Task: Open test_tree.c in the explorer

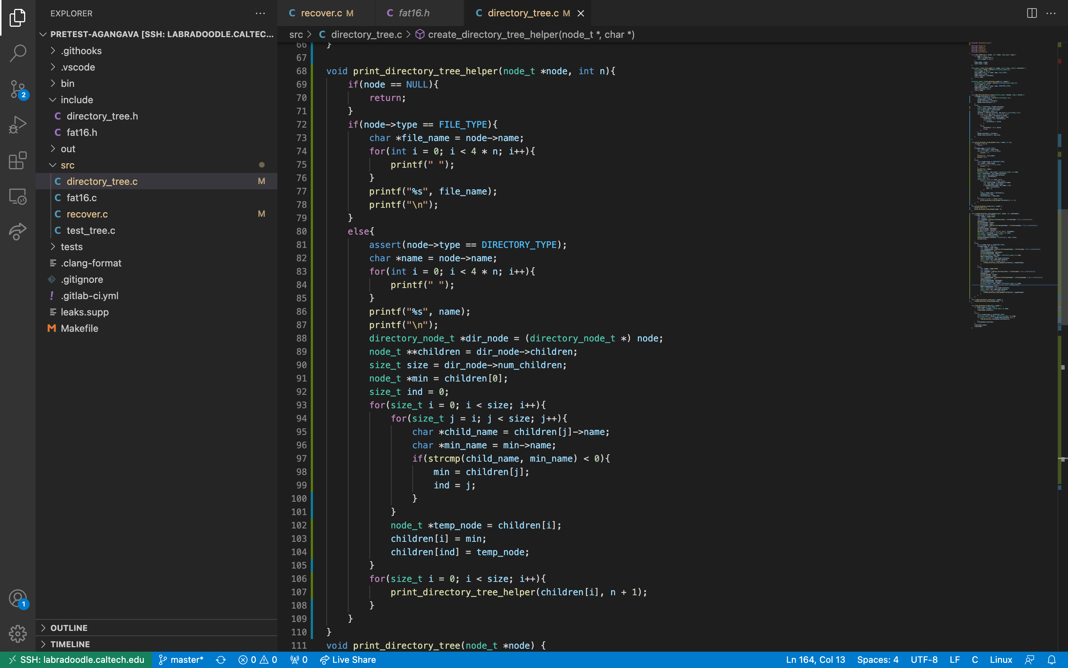Action: pyautogui.click(x=90, y=230)
